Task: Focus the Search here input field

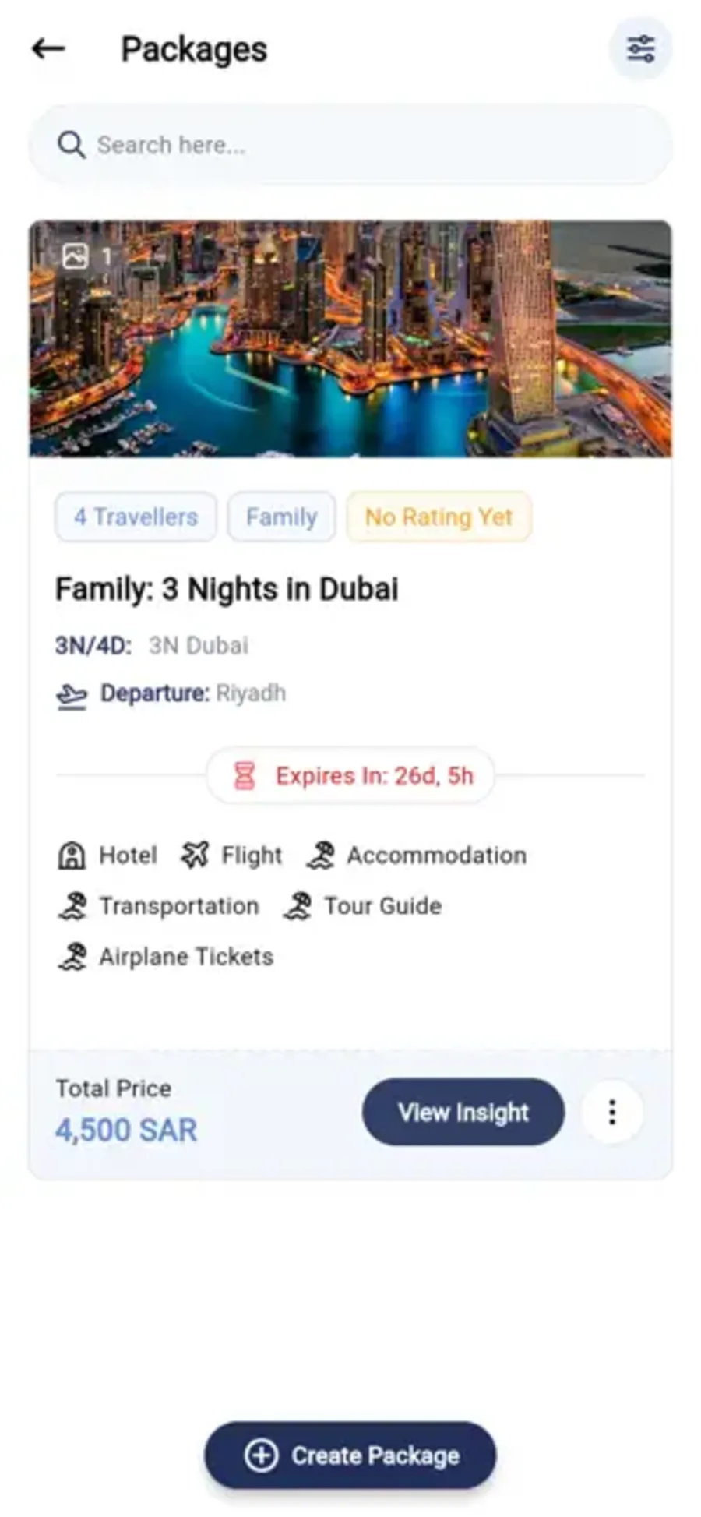Action: pyautogui.click(x=350, y=145)
